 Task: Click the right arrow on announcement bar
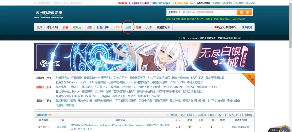253,38
